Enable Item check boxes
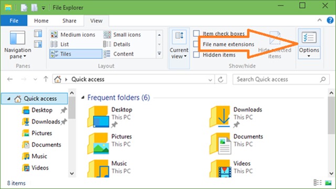 pos(196,34)
